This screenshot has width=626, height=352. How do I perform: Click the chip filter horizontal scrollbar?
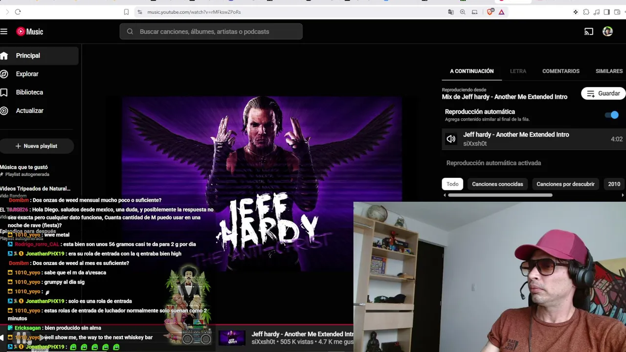click(x=500, y=196)
